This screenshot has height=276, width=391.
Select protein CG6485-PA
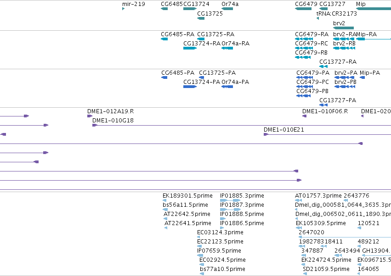click(177, 73)
